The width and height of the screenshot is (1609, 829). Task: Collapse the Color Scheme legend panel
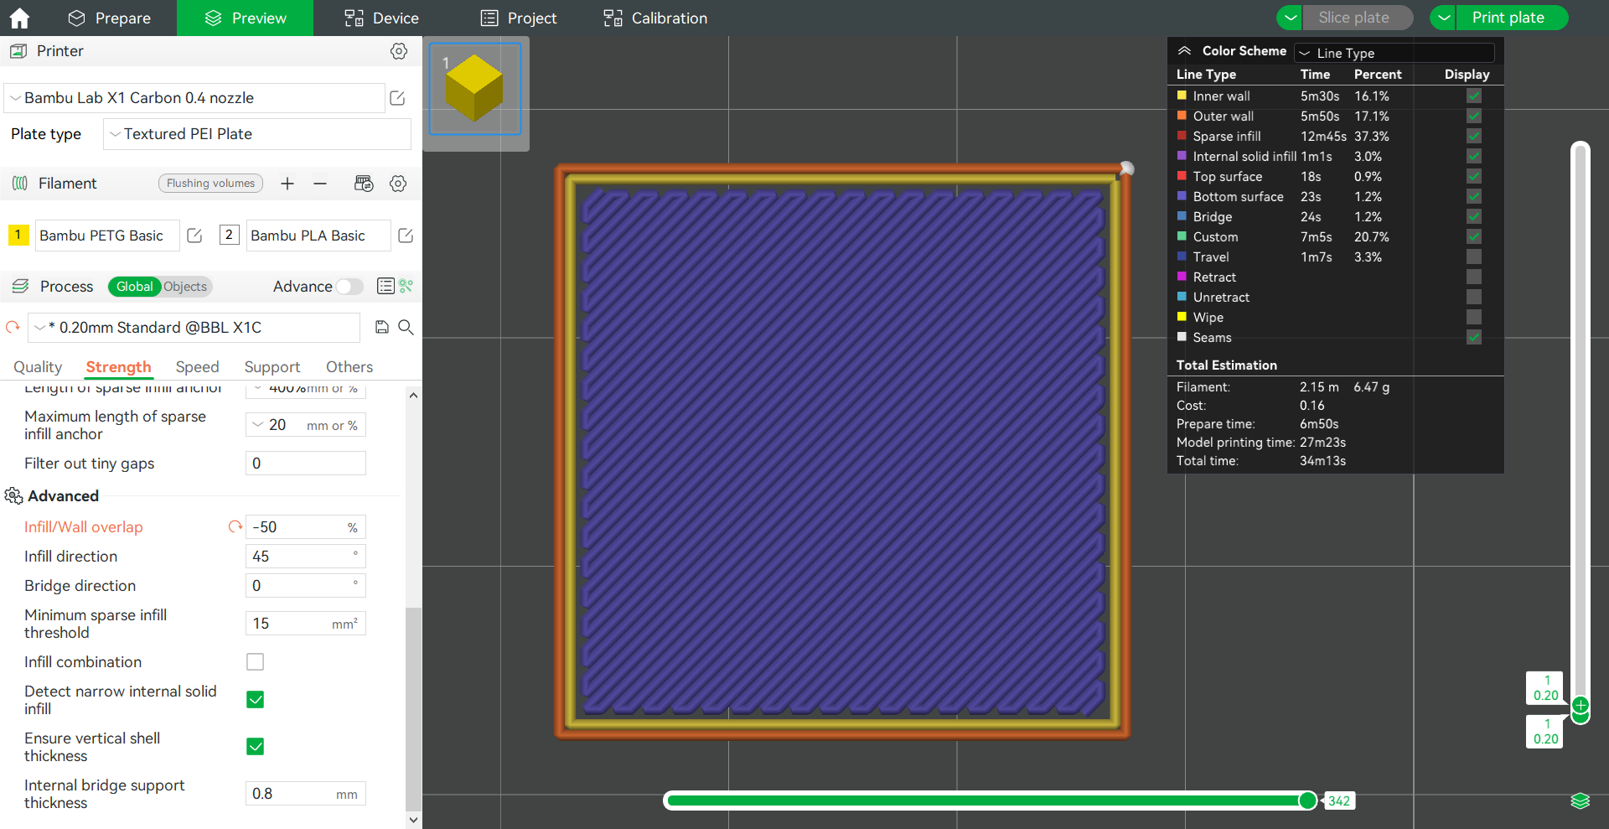click(1184, 51)
